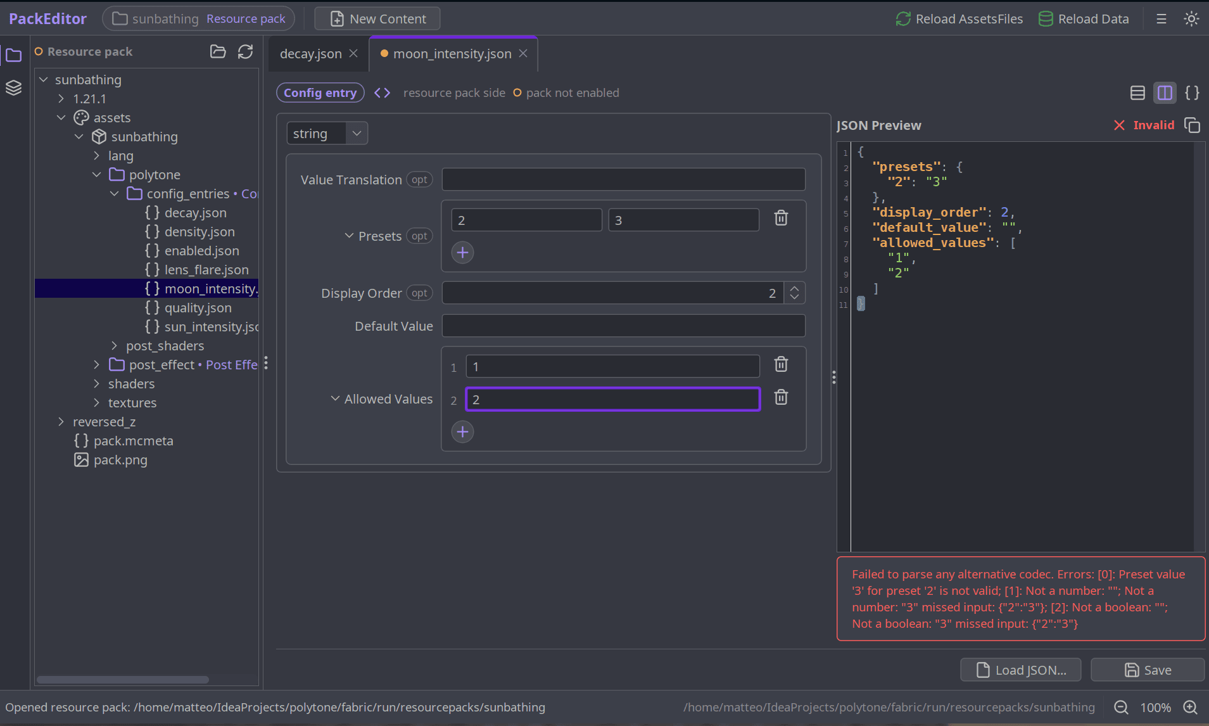Switch to form-only layout view
Screen dimensions: 1209x726
click(x=1137, y=92)
